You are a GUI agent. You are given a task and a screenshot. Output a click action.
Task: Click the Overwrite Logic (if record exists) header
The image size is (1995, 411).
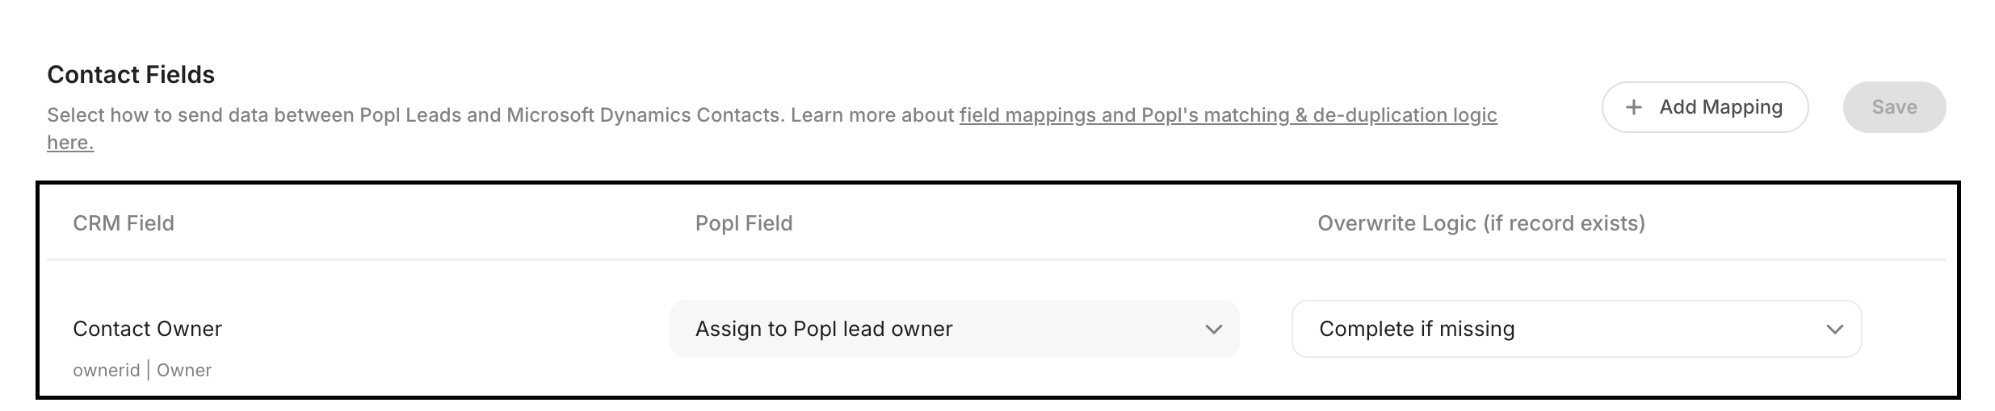(x=1480, y=223)
